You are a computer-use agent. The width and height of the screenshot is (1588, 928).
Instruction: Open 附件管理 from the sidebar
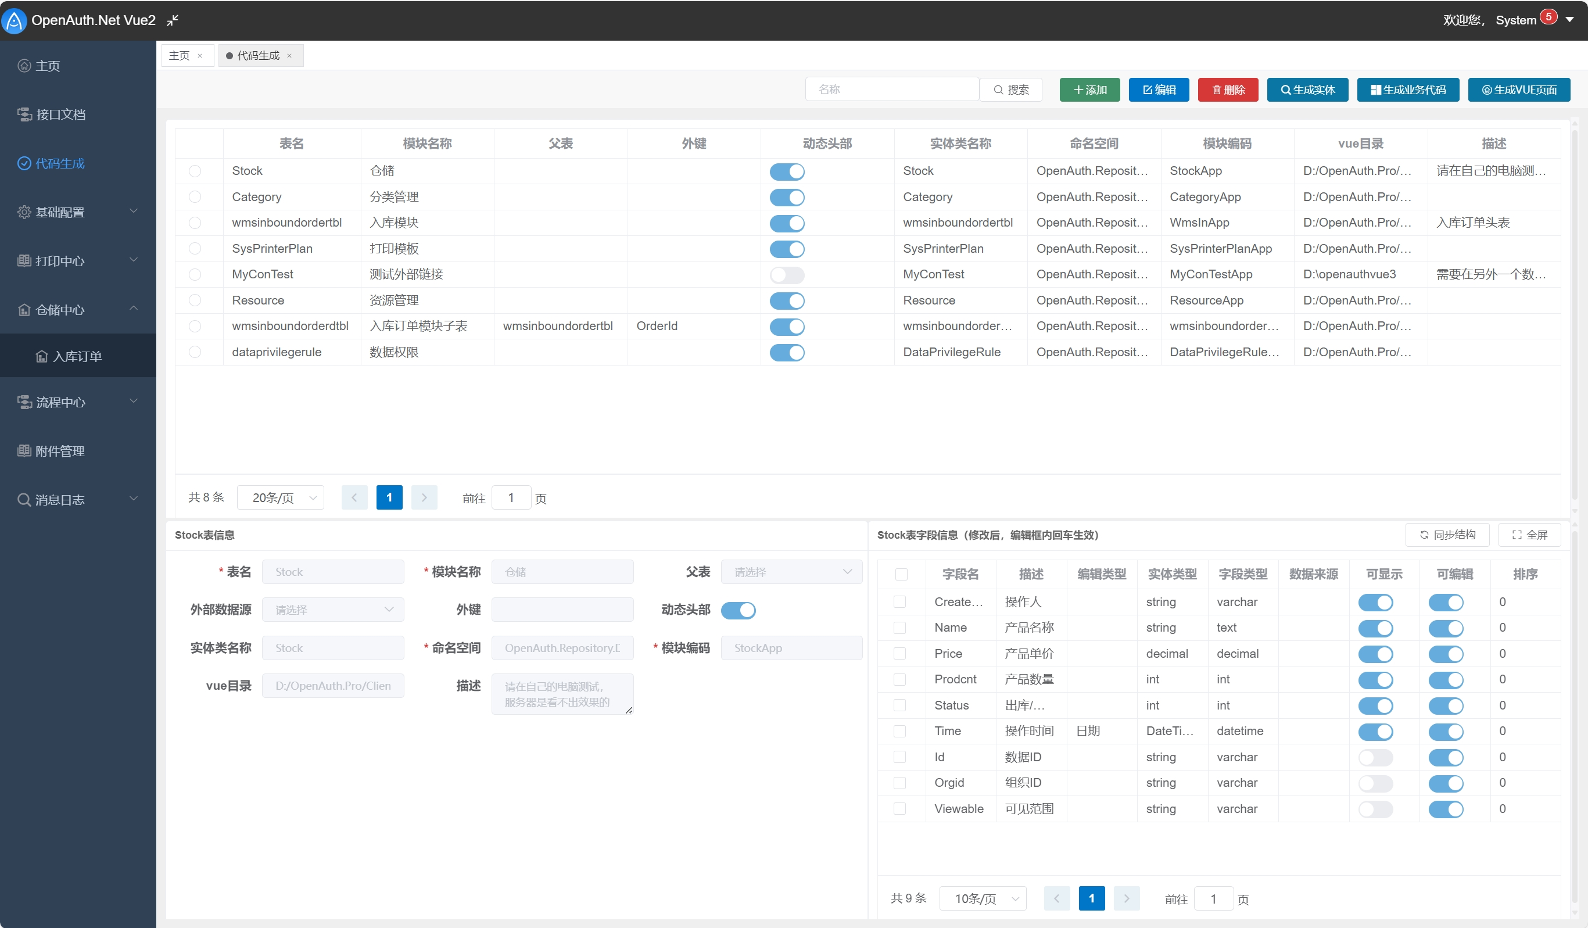coord(59,450)
